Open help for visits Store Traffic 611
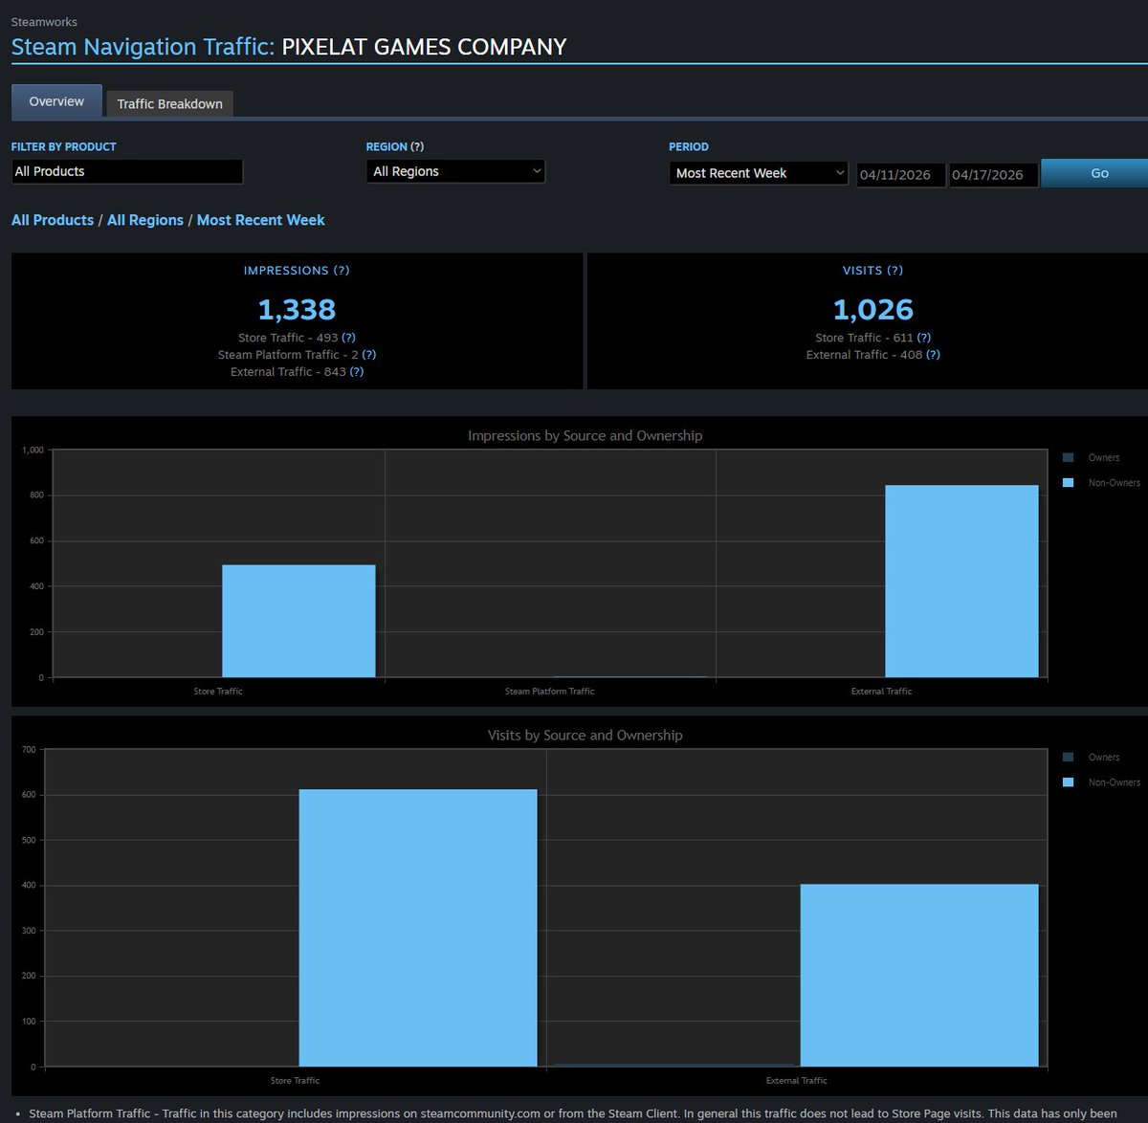 [924, 338]
